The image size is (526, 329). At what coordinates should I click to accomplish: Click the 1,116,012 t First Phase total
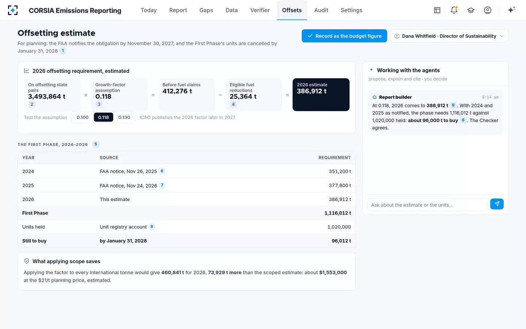point(338,213)
